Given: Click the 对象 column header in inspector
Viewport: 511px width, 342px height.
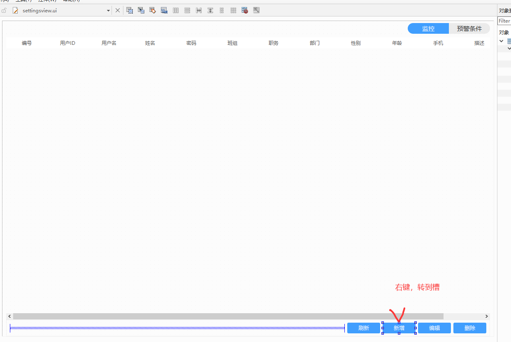Looking at the screenshot, I should point(504,32).
